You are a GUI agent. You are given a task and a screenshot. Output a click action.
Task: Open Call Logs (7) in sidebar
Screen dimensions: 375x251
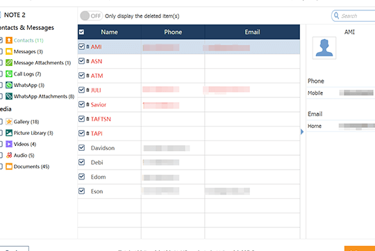(x=27, y=74)
